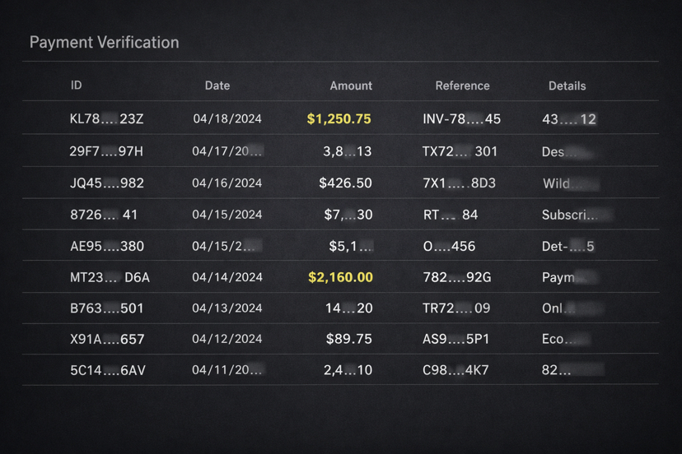Viewport: 682px width, 454px height.
Task: Open payment ID KL78....23Z
Action: click(106, 118)
